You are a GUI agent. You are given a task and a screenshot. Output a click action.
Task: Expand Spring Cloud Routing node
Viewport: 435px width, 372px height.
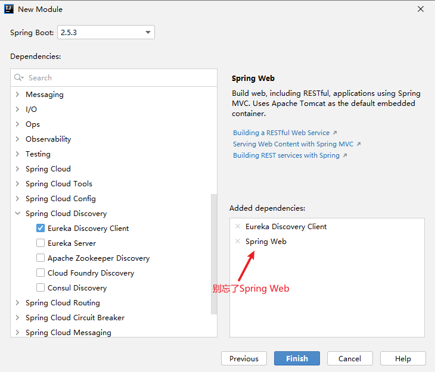[x=17, y=303]
